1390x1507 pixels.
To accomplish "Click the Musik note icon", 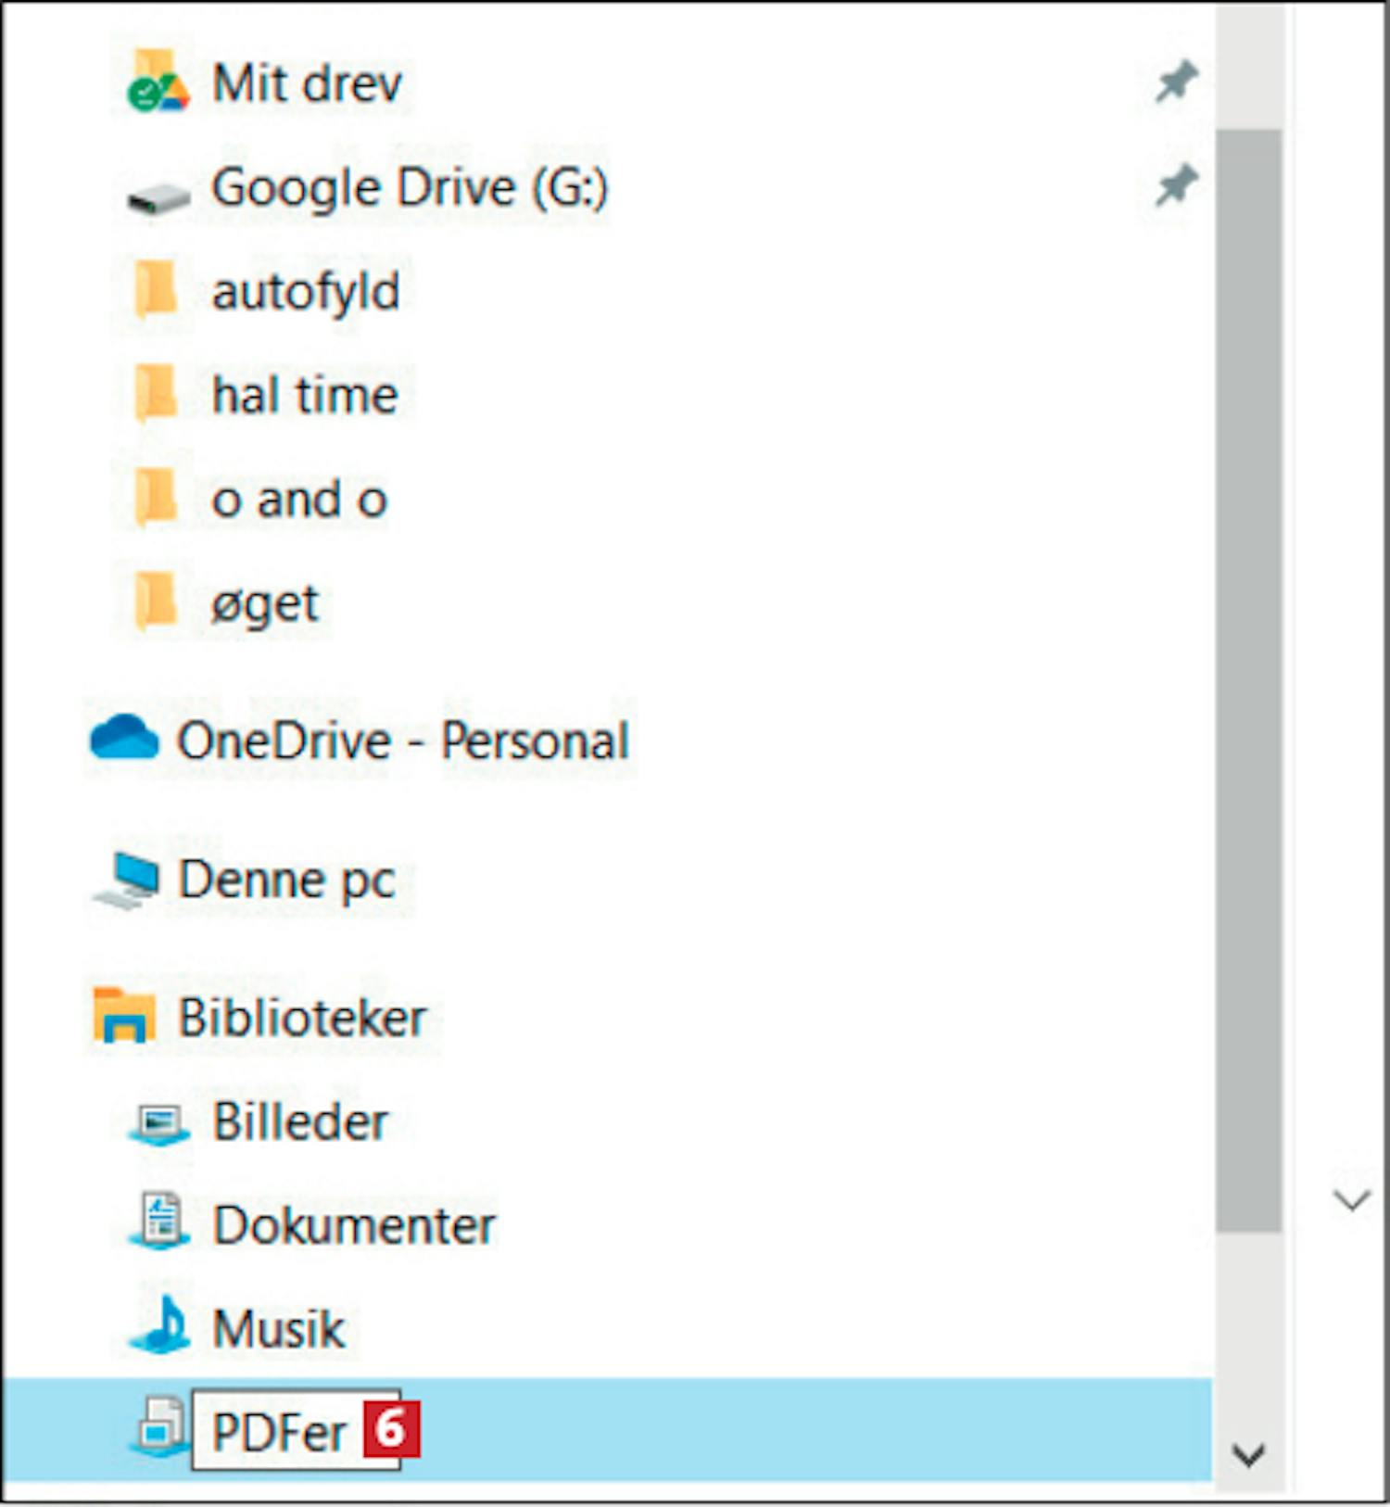I will [161, 1328].
